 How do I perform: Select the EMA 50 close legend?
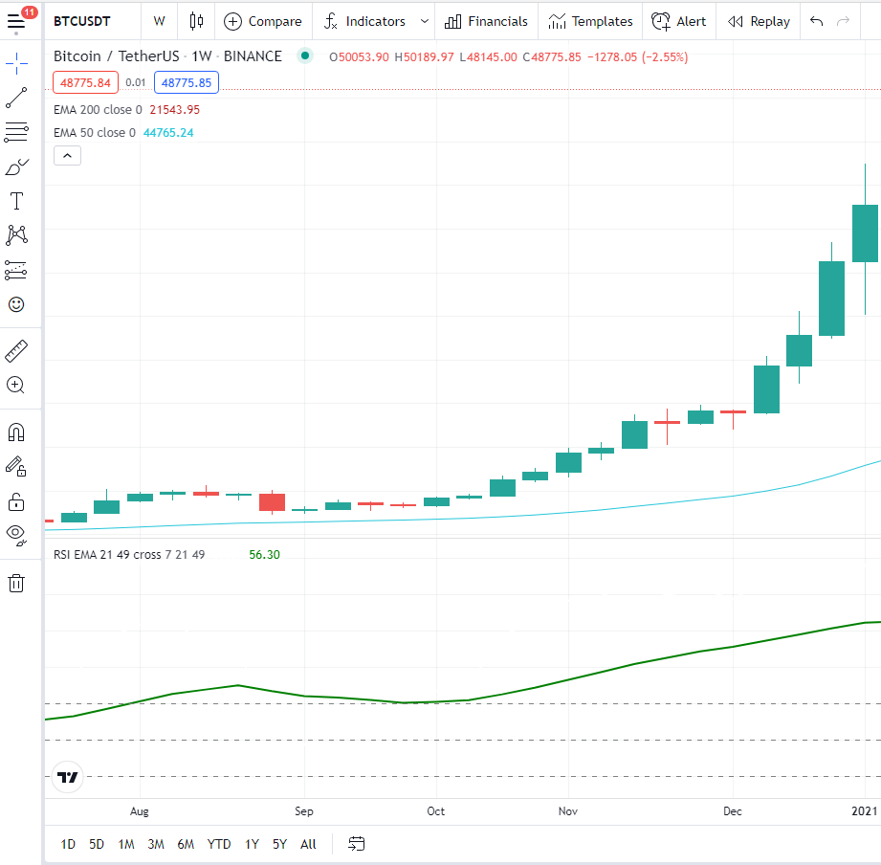pos(95,133)
